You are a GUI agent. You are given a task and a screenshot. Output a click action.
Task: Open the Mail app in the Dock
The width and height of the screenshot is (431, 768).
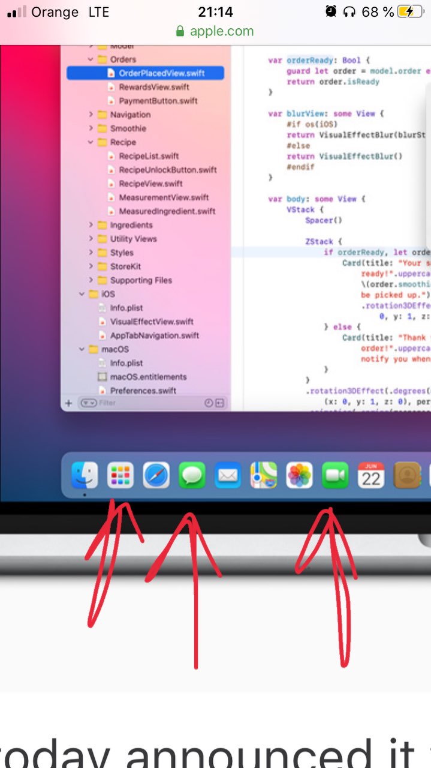click(228, 476)
